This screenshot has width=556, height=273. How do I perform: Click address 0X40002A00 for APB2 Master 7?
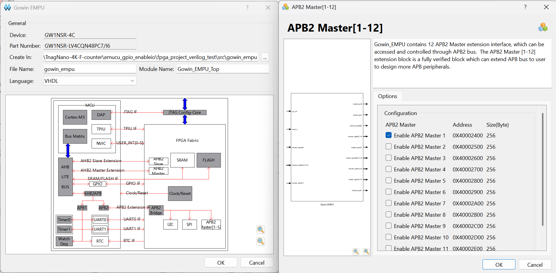[x=468, y=204]
